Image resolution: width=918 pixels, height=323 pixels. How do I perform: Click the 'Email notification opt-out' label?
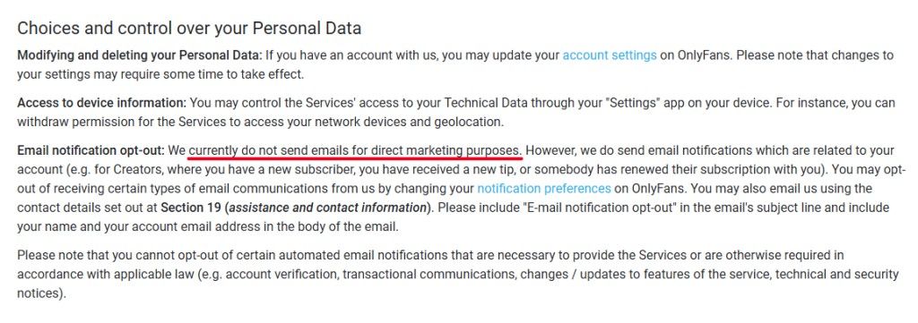tap(91, 150)
